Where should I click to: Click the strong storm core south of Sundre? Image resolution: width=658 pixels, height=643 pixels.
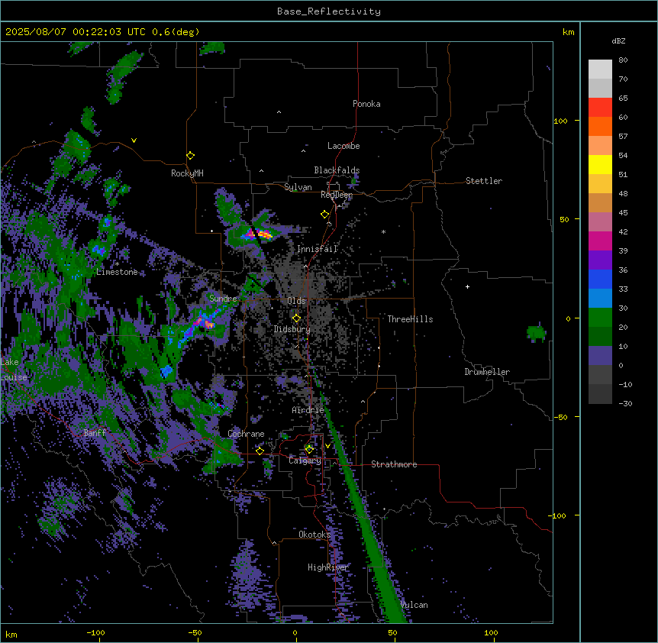point(205,322)
